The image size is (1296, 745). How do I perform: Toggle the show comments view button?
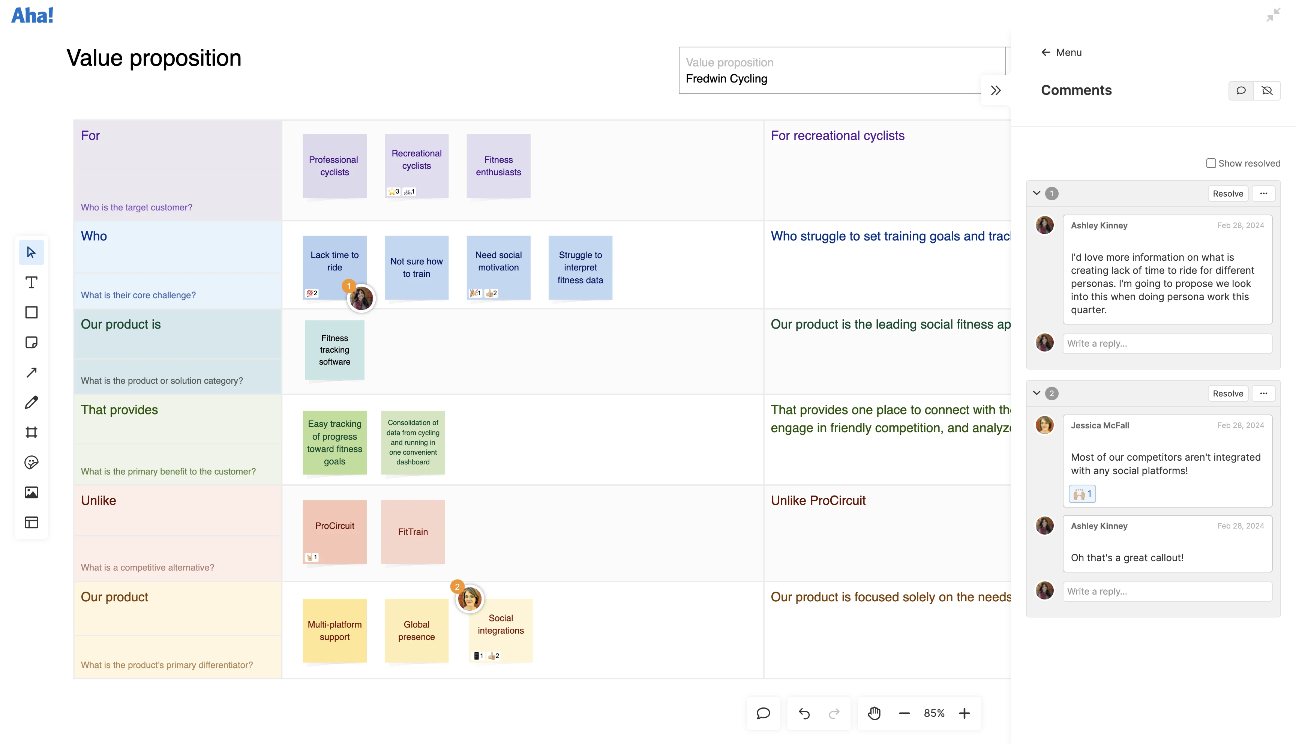click(1241, 90)
